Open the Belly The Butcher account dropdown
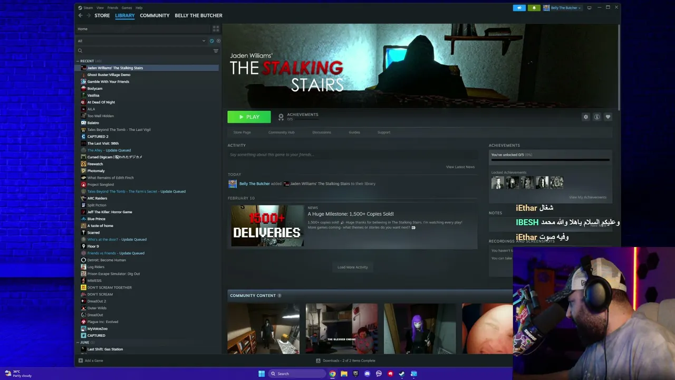 point(563,8)
